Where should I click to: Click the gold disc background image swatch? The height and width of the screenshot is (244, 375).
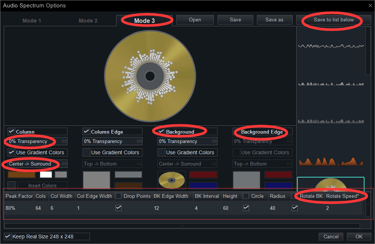pos(171,180)
